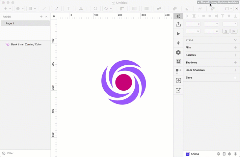Click the lightning bolt icon in Craft sidebar
Viewport: 240px width, 157px height.
(x=178, y=43)
